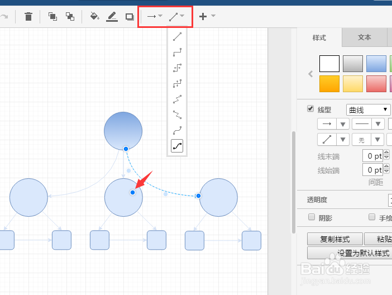Pick the gray gradient style swatch

(353, 64)
